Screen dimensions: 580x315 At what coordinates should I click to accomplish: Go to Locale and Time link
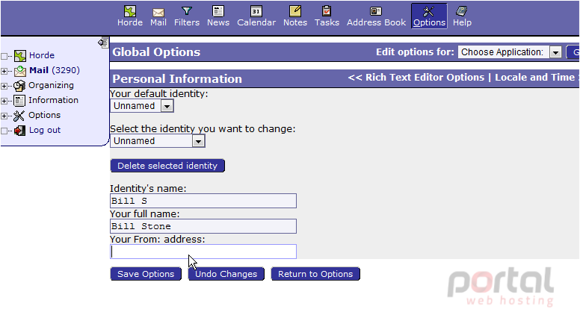coord(535,78)
